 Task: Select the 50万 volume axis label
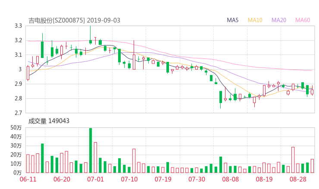(16, 128)
